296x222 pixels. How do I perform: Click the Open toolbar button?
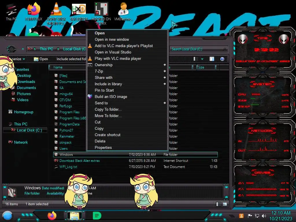[41, 59]
